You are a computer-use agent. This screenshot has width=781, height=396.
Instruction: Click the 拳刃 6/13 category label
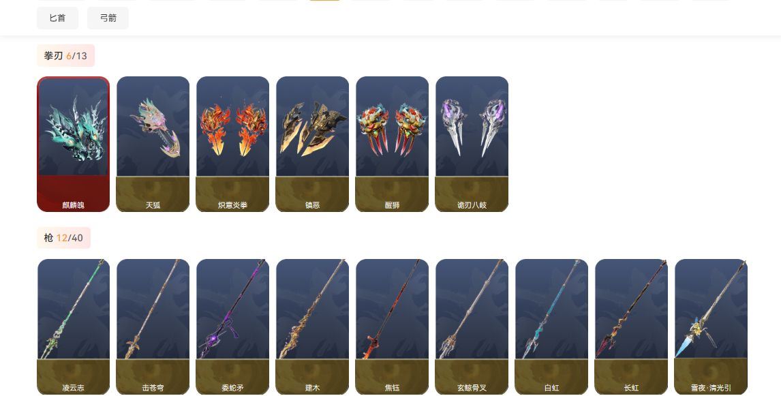(x=65, y=56)
